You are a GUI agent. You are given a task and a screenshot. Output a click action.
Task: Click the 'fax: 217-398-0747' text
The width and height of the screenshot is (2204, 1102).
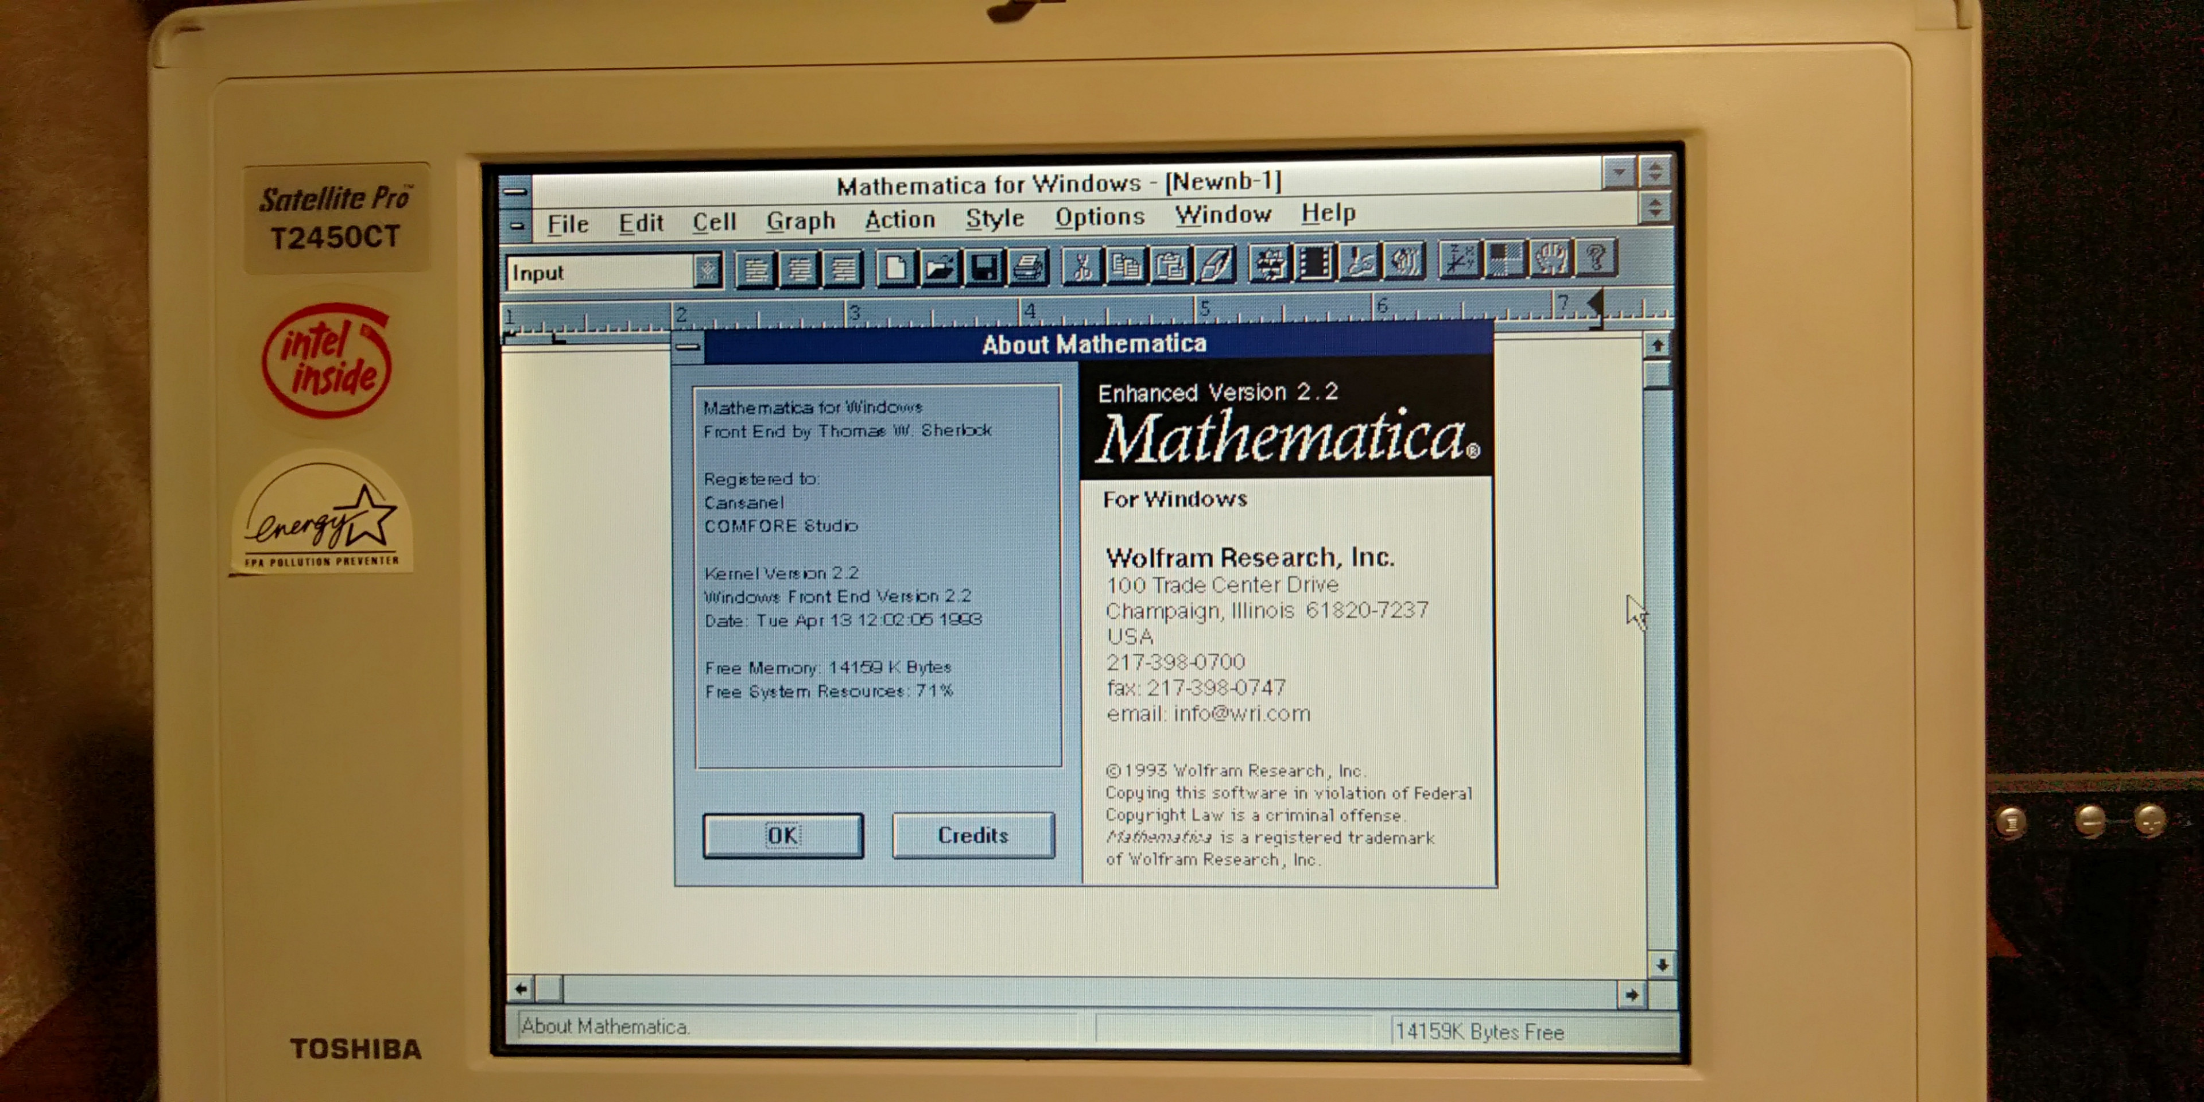tap(1195, 688)
